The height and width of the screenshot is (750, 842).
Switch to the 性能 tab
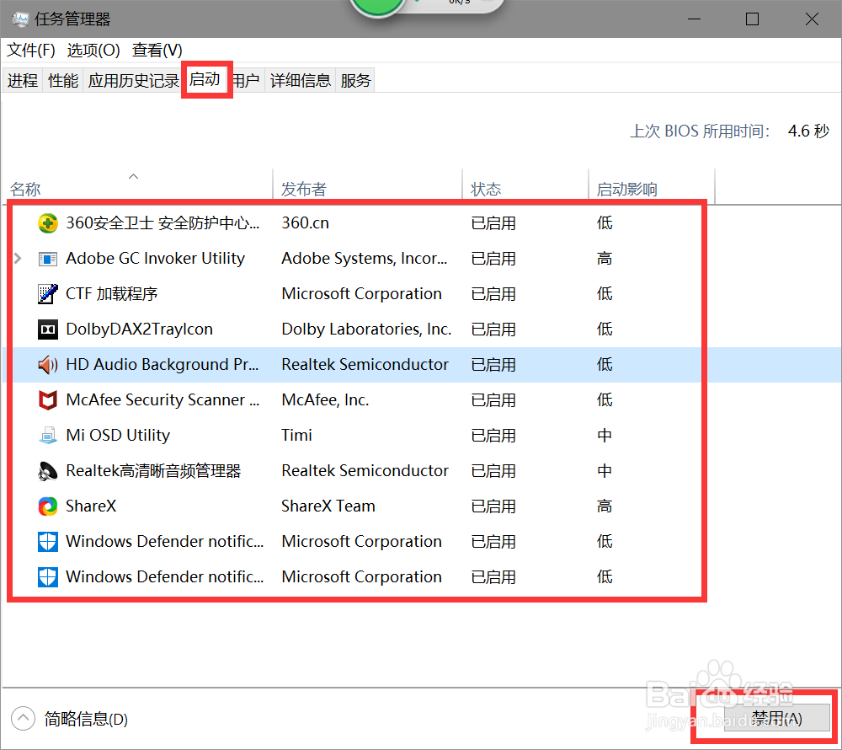[x=62, y=79]
